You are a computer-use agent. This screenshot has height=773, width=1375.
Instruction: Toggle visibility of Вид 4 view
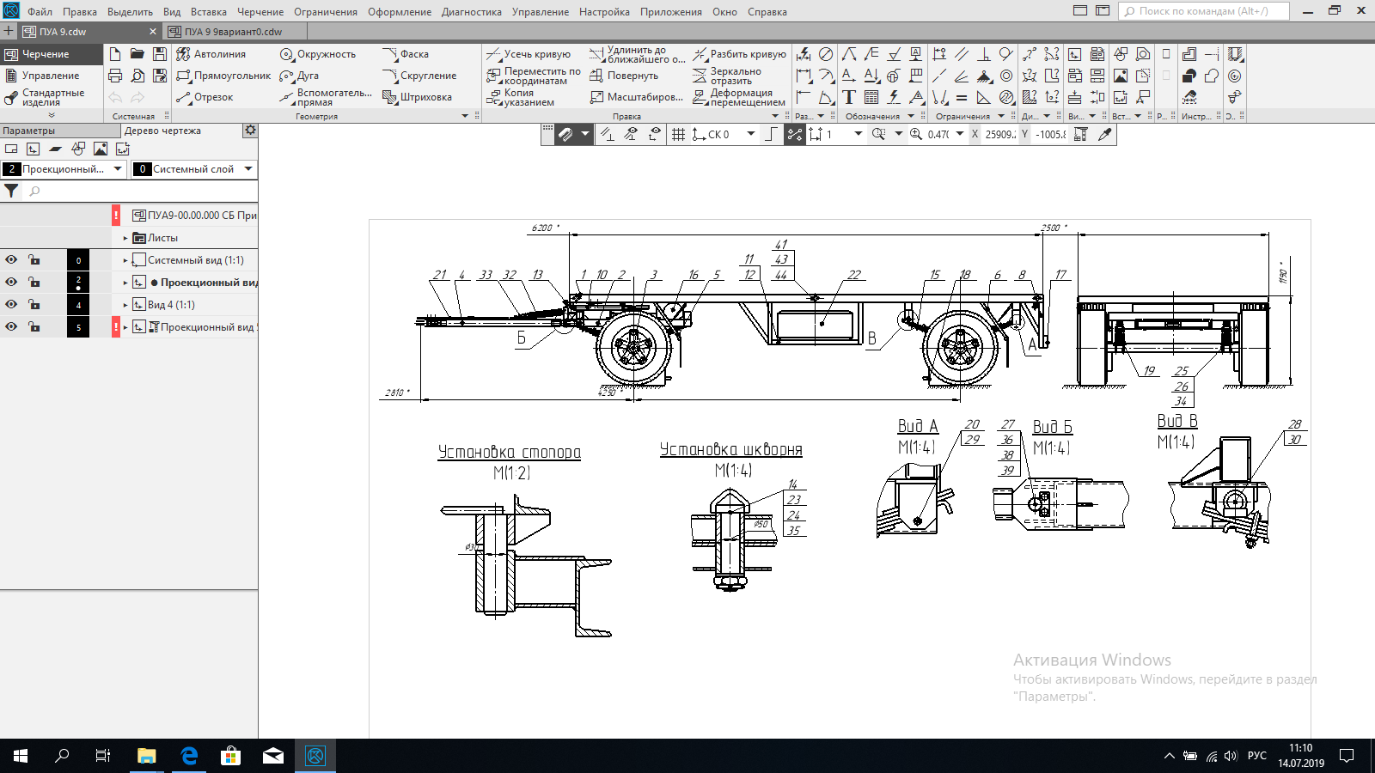11,305
